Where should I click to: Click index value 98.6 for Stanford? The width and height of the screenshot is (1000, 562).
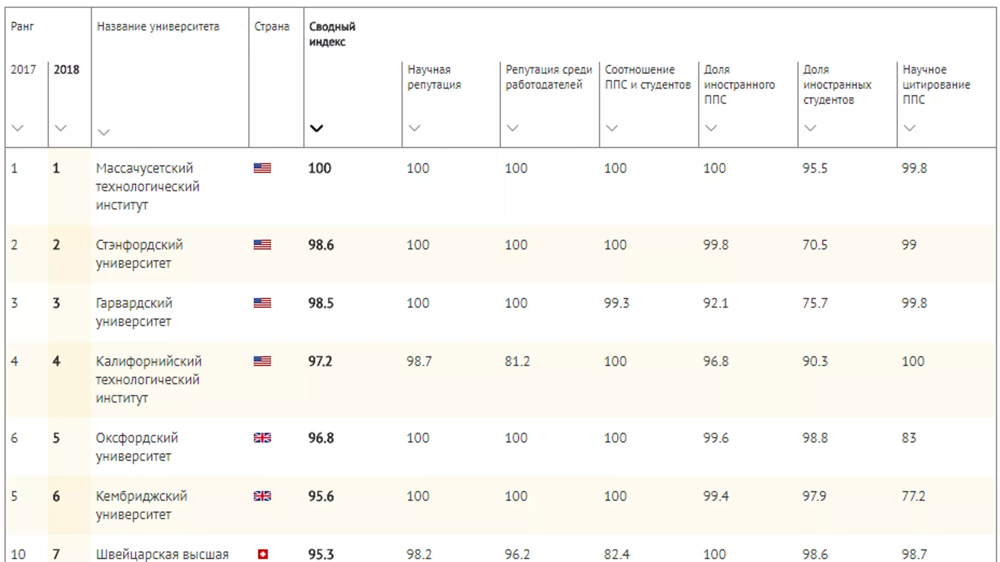pos(321,245)
